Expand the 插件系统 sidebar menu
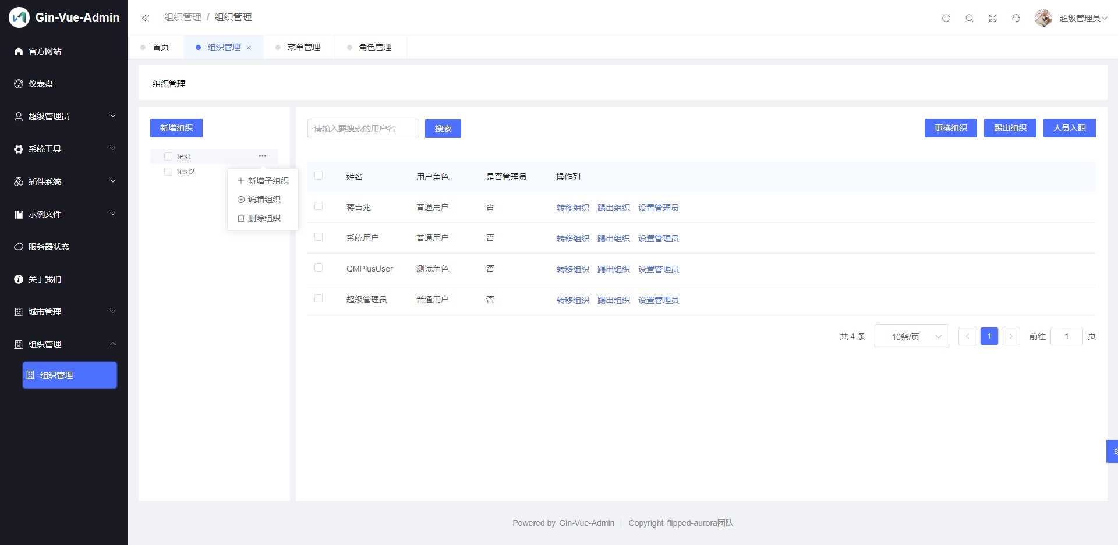The width and height of the screenshot is (1118, 545). tap(113, 181)
